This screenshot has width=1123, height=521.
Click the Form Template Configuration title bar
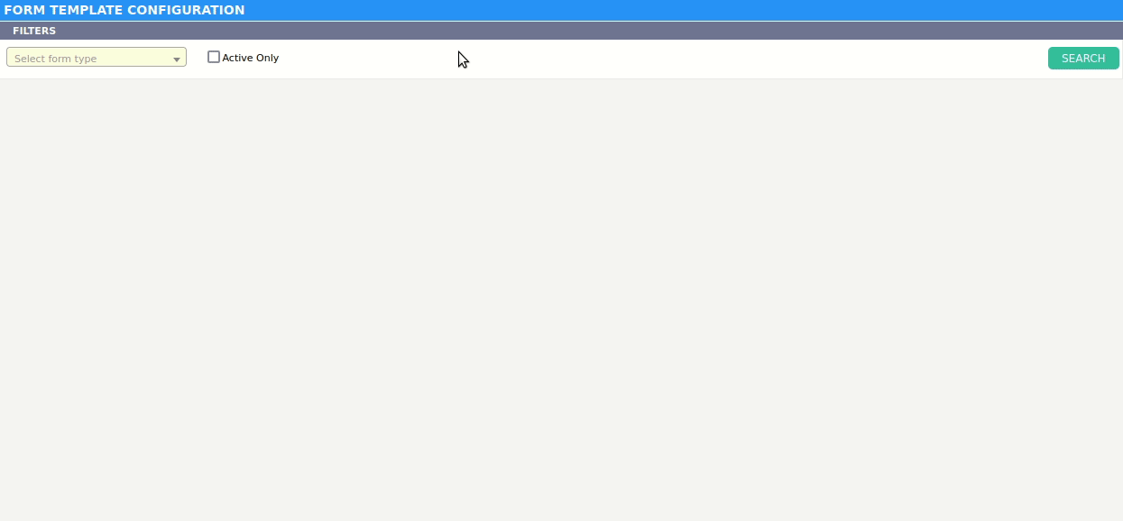click(x=561, y=10)
